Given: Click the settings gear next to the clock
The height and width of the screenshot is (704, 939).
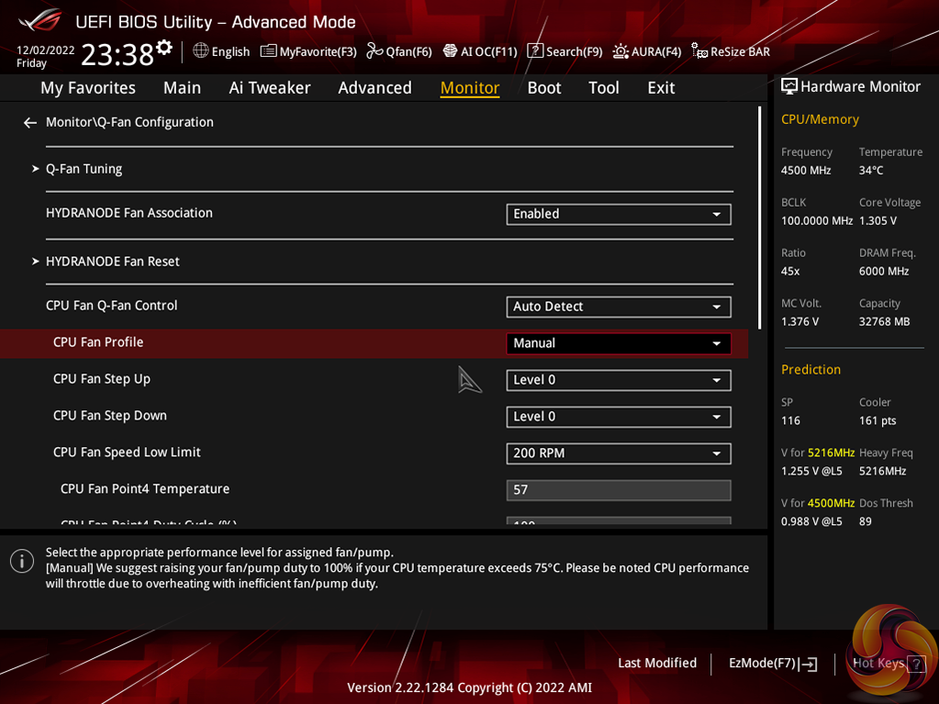Looking at the screenshot, I should pos(164,47).
